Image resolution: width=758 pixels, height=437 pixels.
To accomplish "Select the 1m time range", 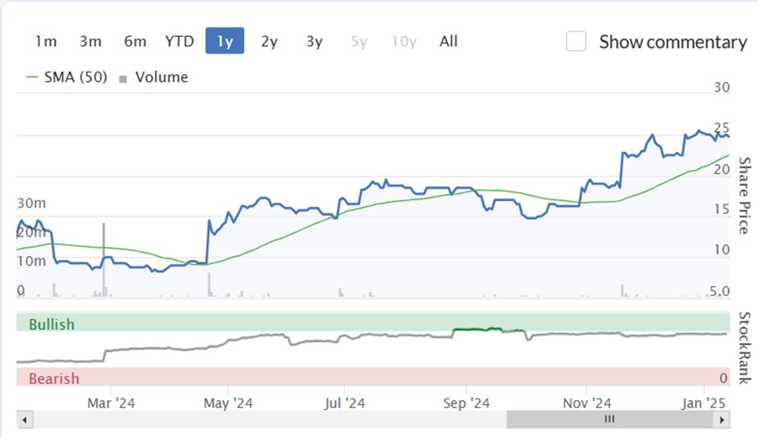I will point(46,42).
